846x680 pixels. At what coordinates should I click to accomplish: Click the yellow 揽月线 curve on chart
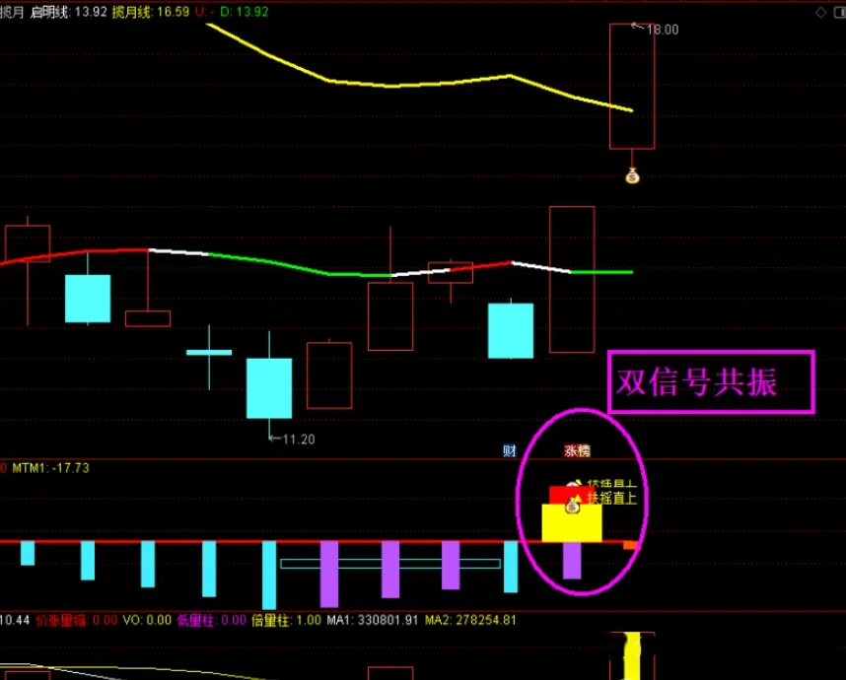pos(394,85)
